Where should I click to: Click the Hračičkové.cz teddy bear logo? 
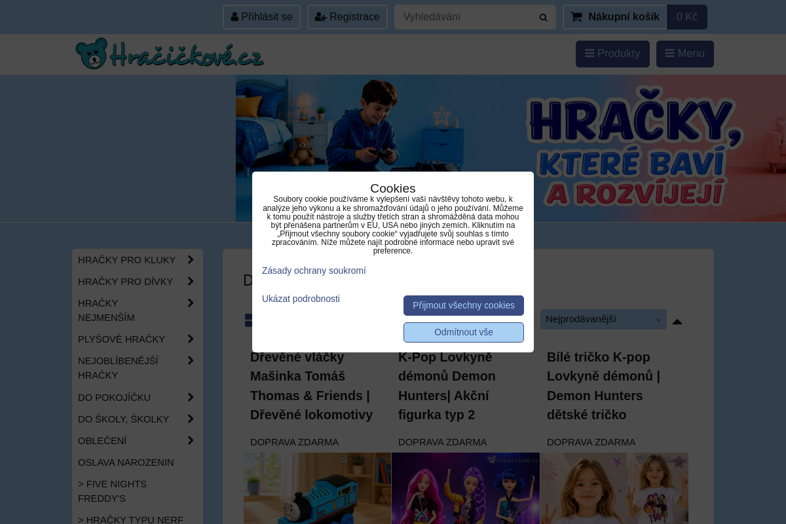[x=170, y=54]
